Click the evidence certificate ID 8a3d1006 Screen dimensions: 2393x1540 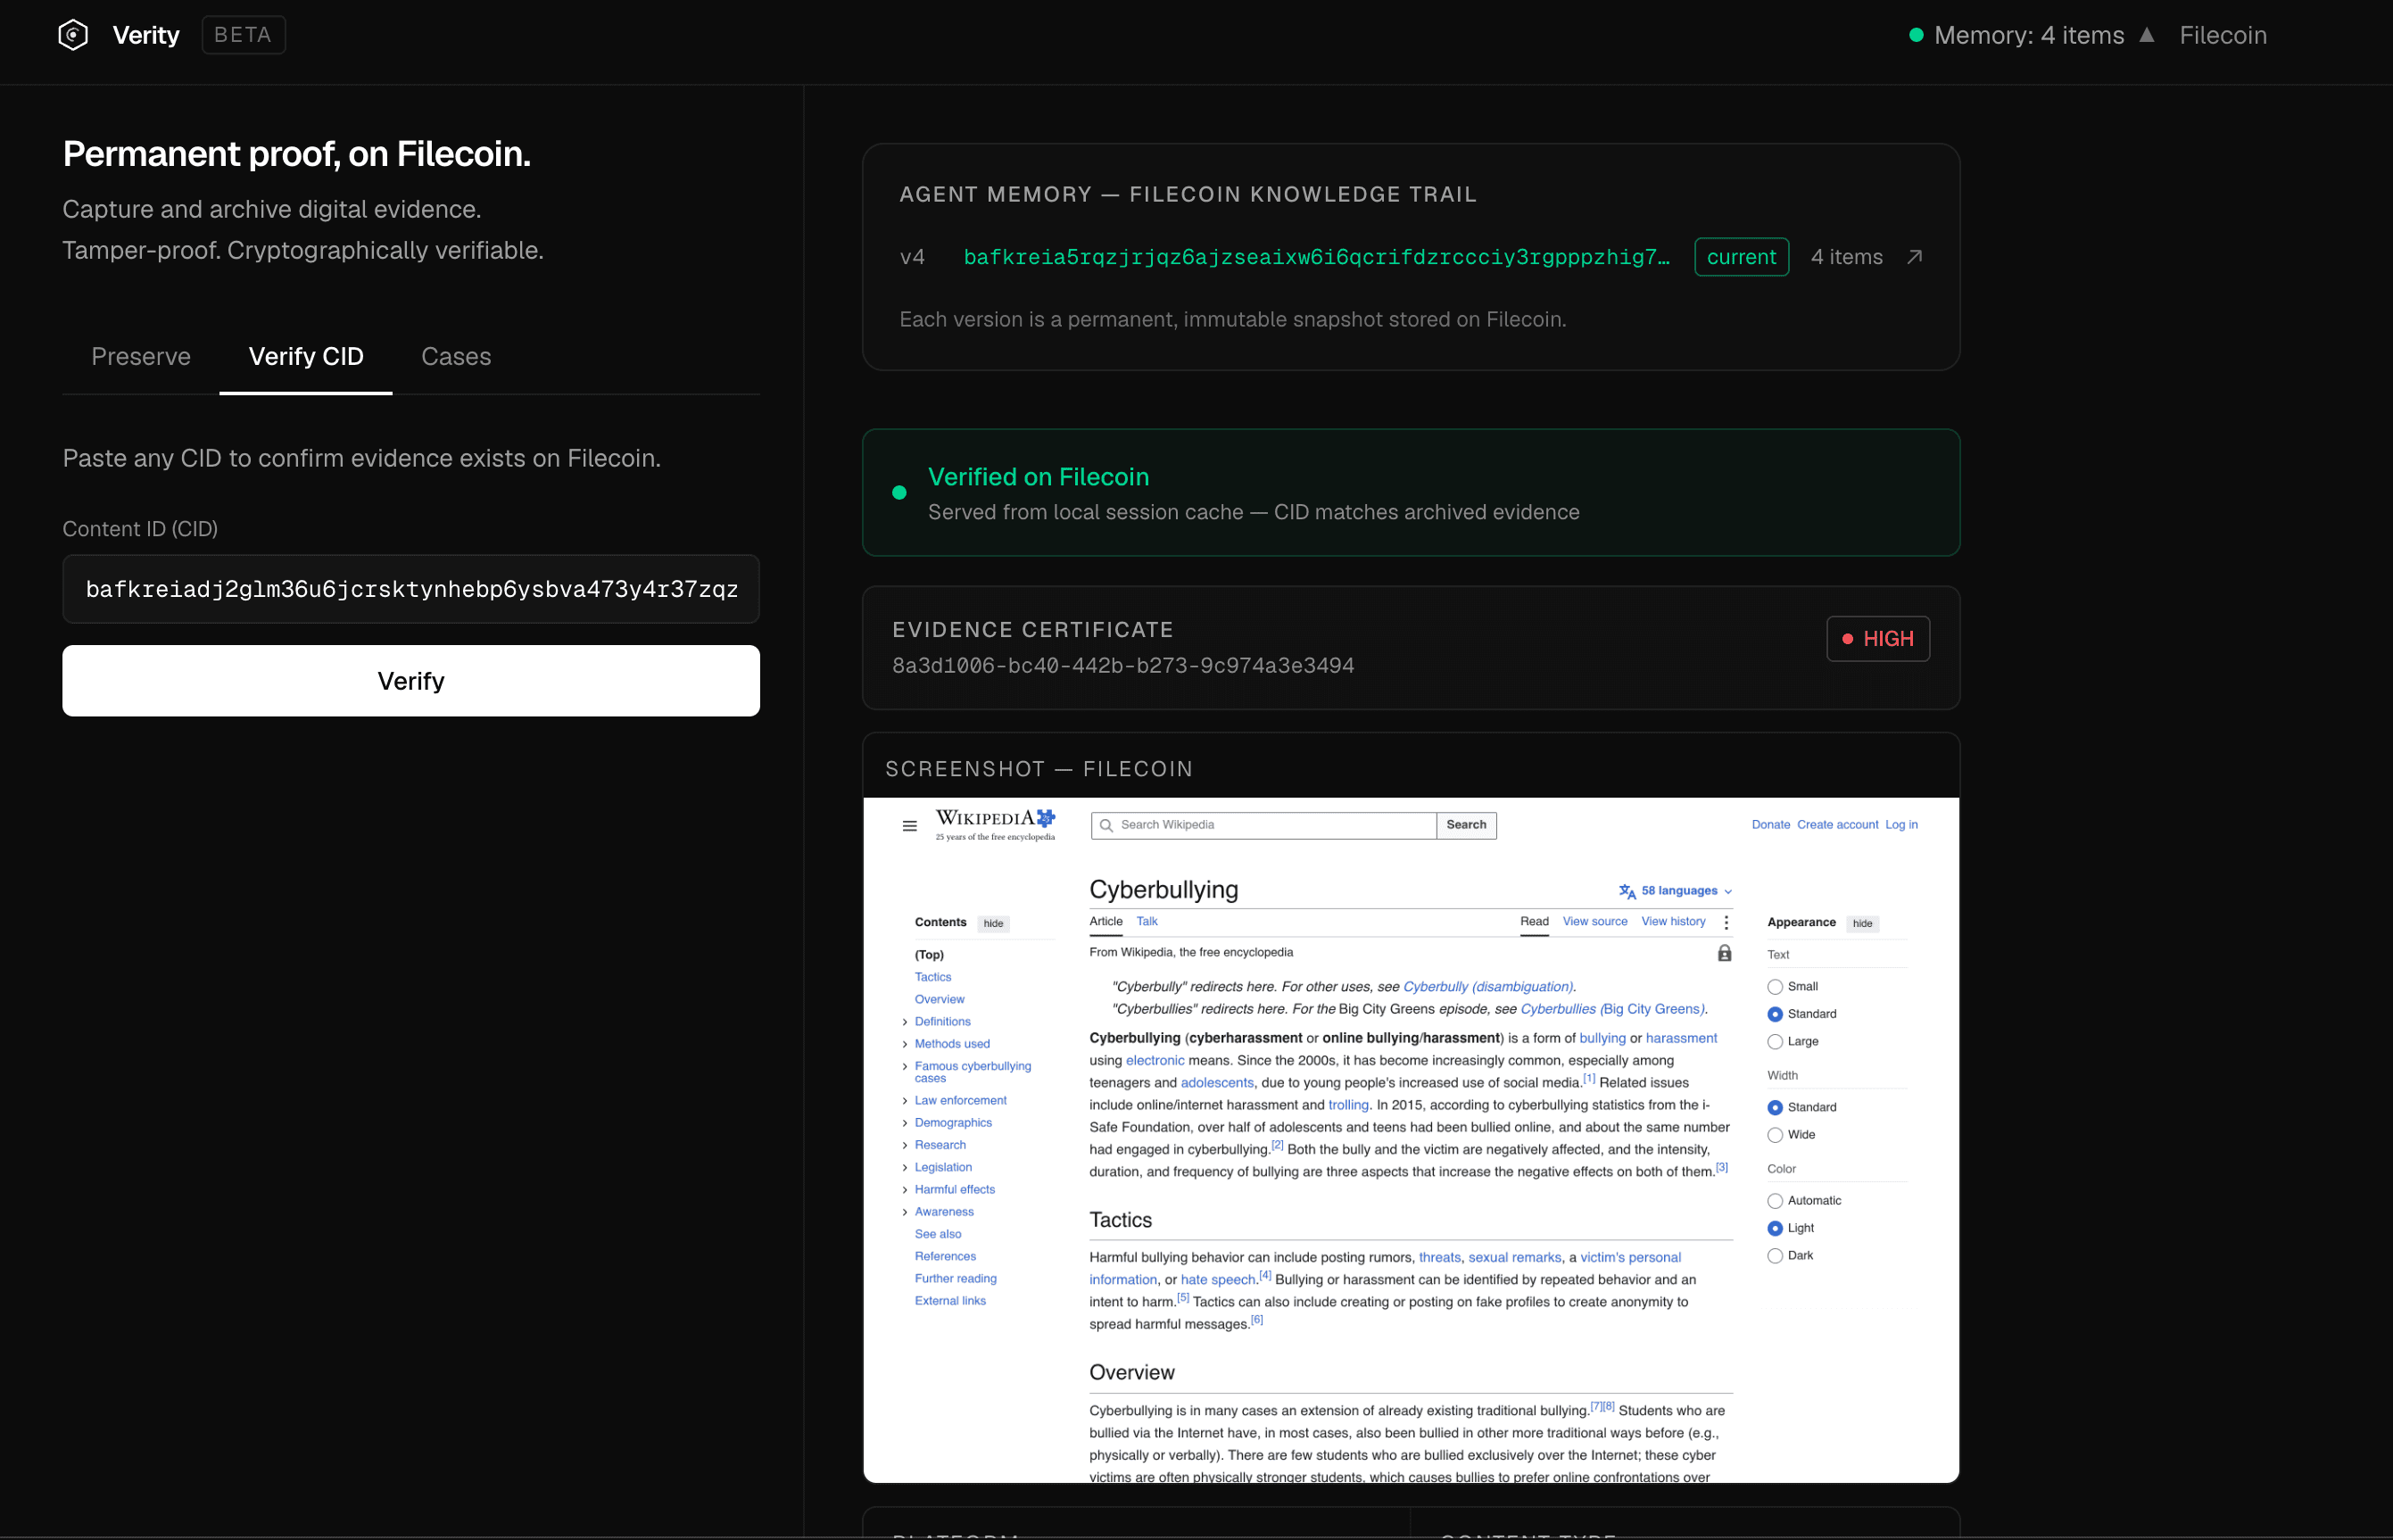1123,666
